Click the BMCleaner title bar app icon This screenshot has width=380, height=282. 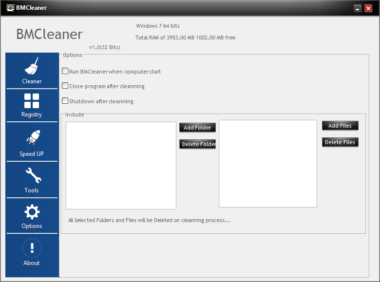10,7
